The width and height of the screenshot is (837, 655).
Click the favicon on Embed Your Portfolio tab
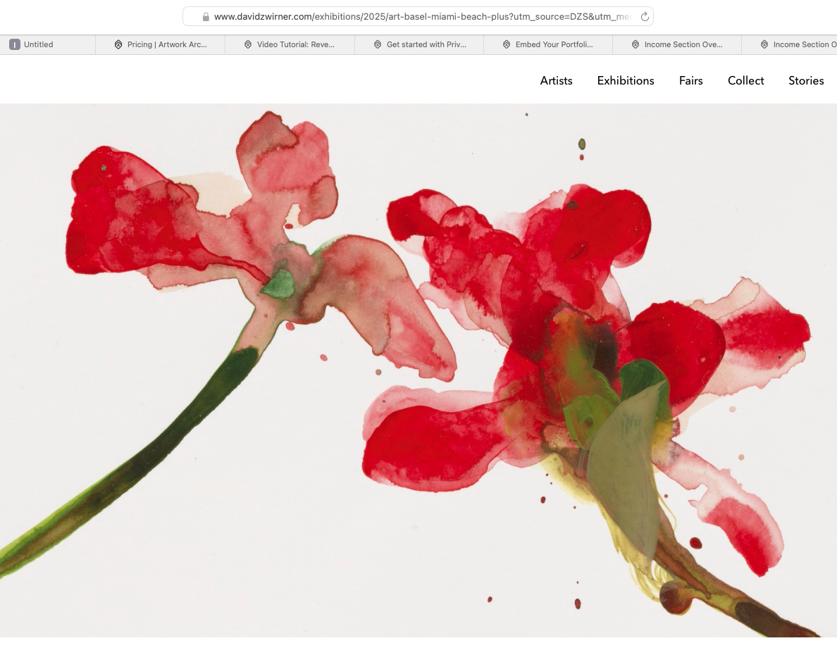click(x=507, y=44)
